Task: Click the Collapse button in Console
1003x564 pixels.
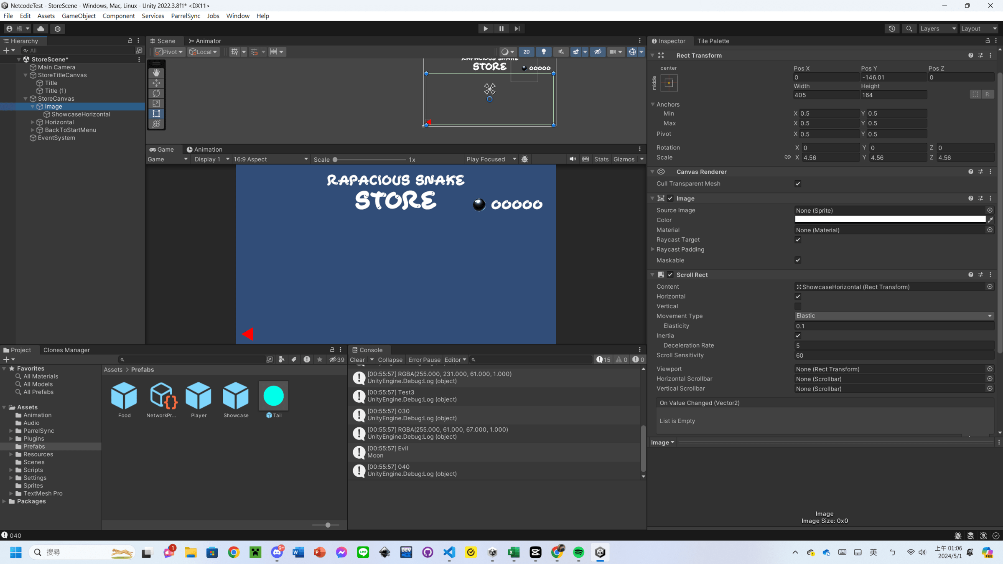Action: (x=390, y=360)
